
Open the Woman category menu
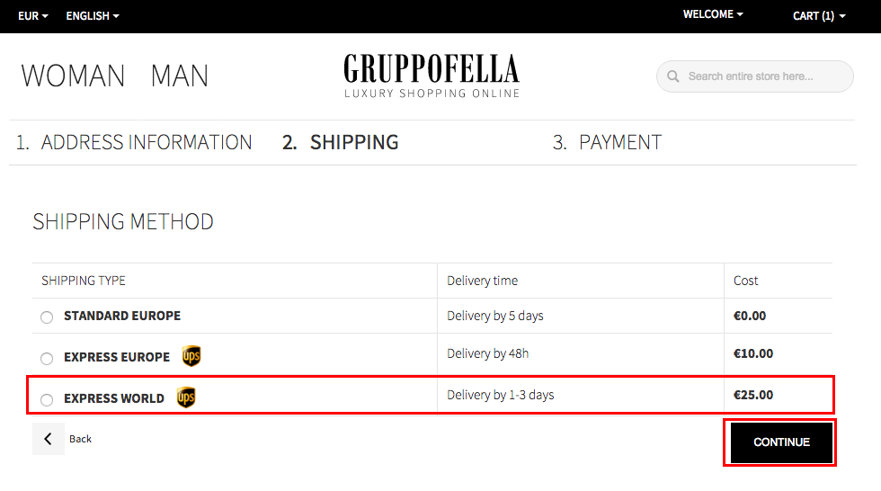pyautogui.click(x=73, y=76)
